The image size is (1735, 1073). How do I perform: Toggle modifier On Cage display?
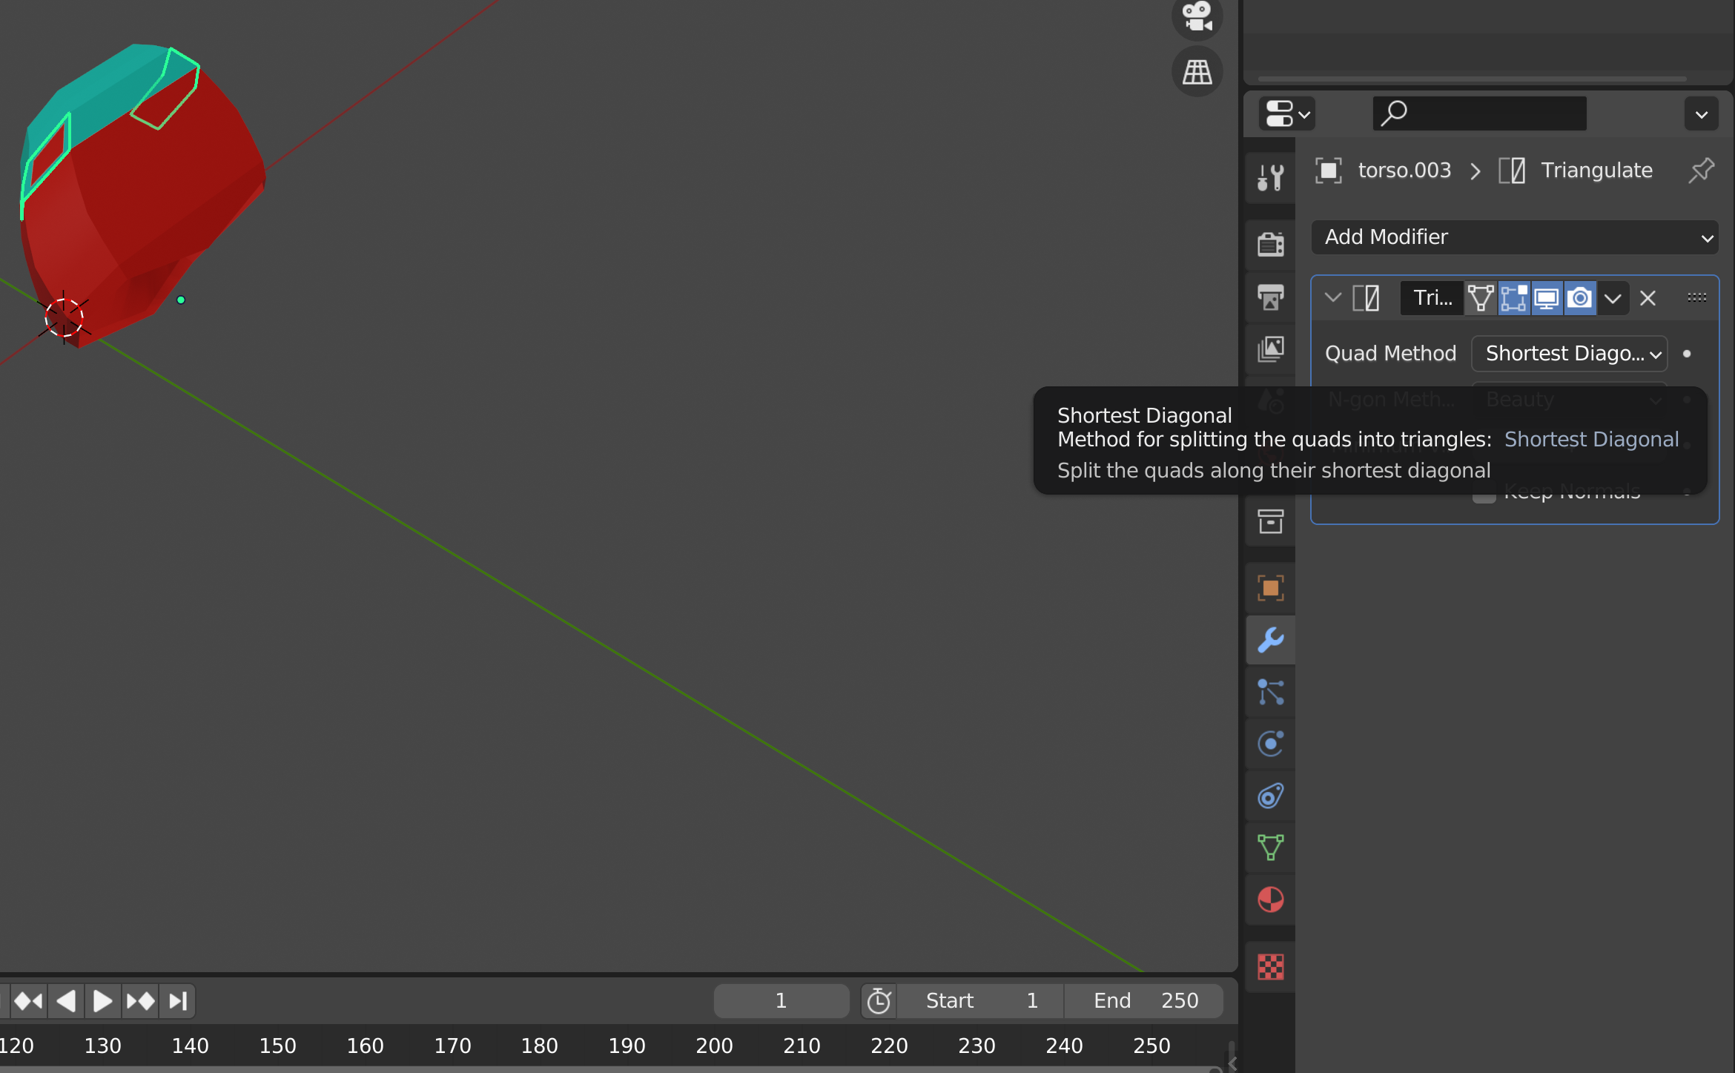[x=1481, y=298]
